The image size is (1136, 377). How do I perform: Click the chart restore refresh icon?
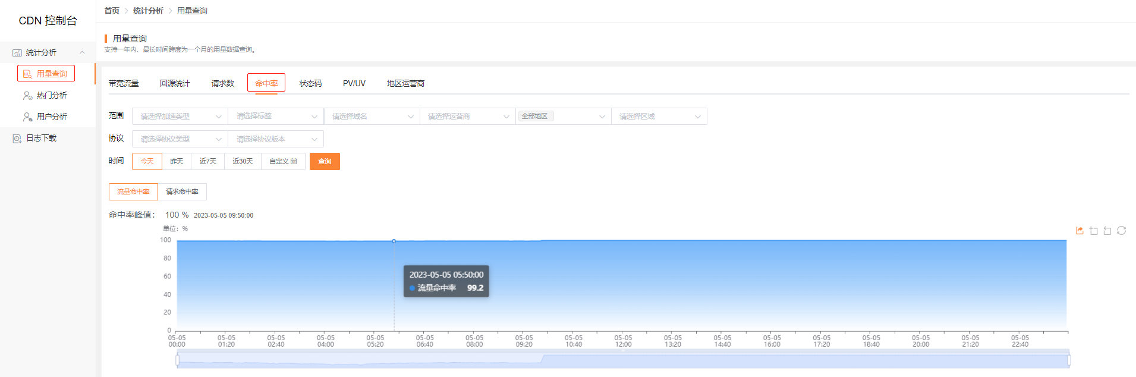1122,231
